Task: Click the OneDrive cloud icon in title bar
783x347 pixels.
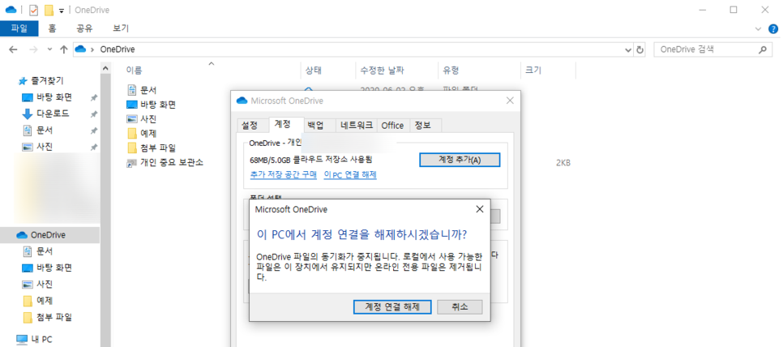Action: point(11,10)
